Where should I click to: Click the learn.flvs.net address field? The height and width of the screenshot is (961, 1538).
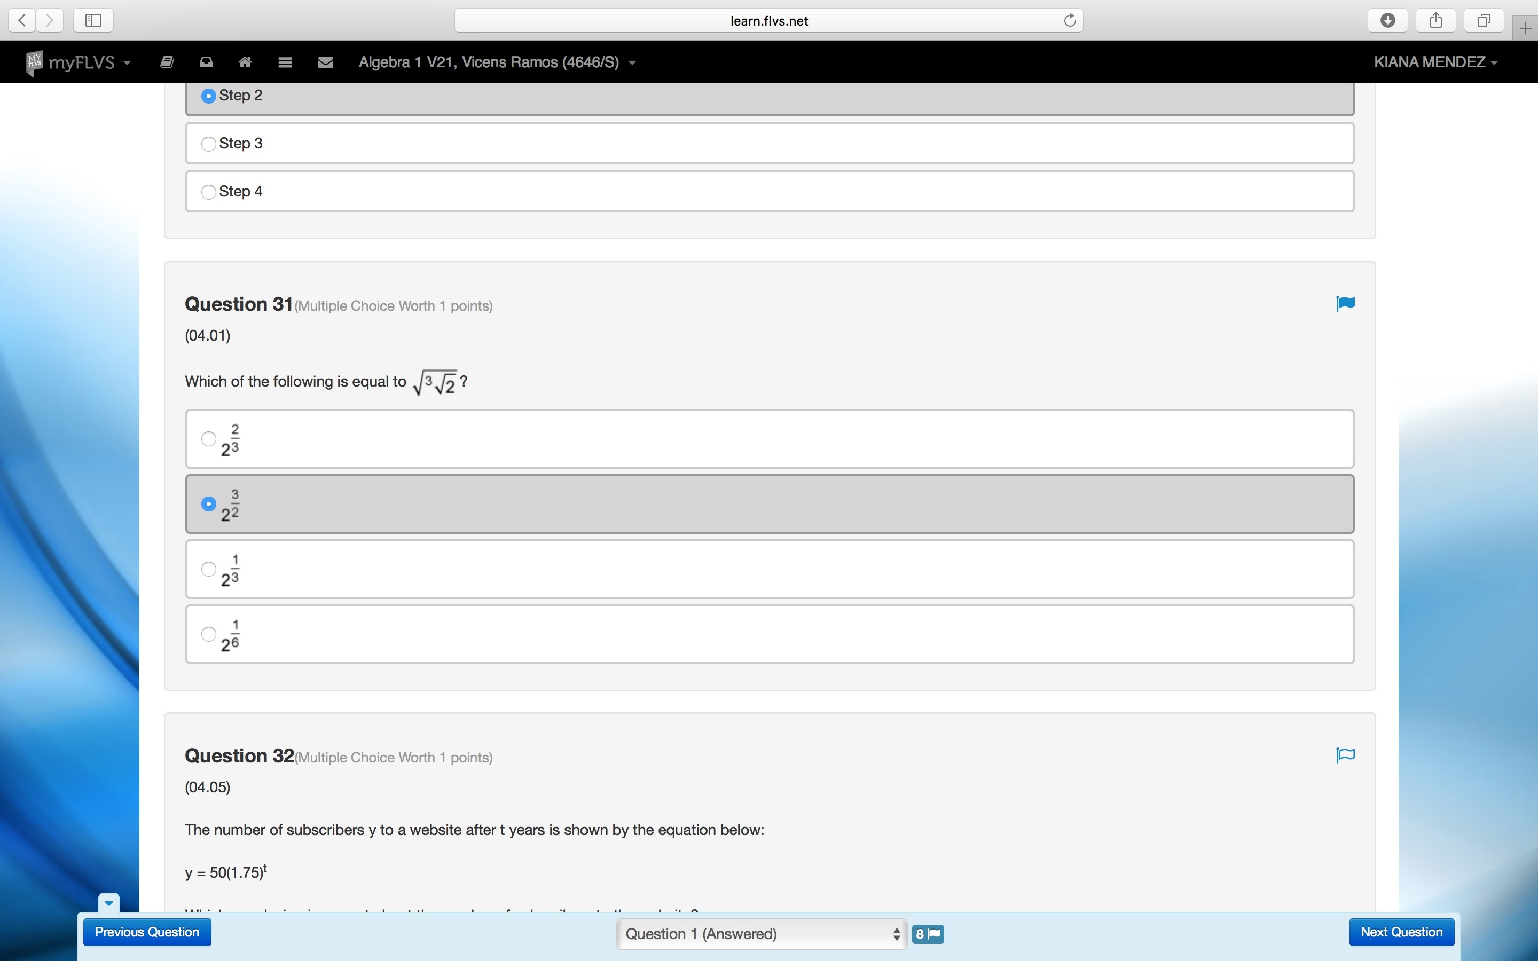click(x=768, y=20)
